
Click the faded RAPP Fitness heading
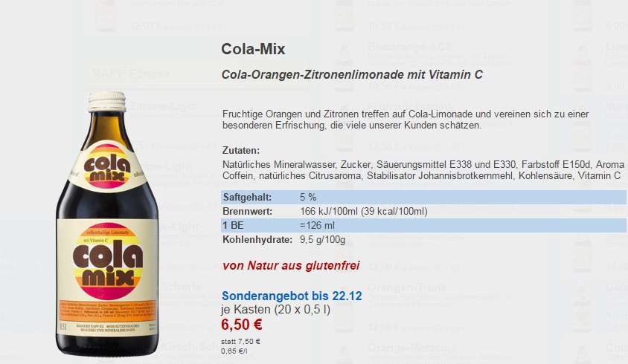pos(131,74)
